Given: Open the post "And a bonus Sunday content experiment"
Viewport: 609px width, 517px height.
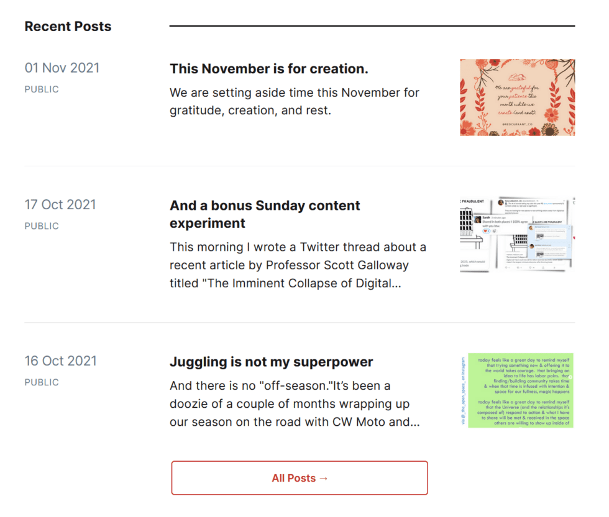Looking at the screenshot, I should [x=265, y=214].
